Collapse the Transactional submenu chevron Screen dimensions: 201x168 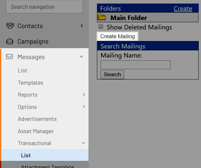(83, 143)
